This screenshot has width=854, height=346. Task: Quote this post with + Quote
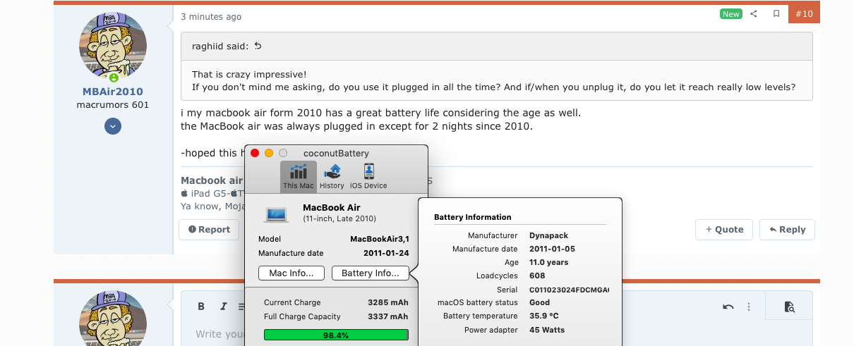click(x=724, y=230)
